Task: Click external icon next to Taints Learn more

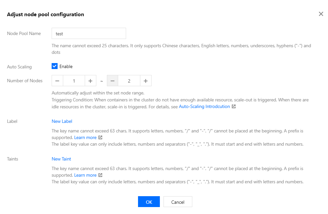Action: 100,175
